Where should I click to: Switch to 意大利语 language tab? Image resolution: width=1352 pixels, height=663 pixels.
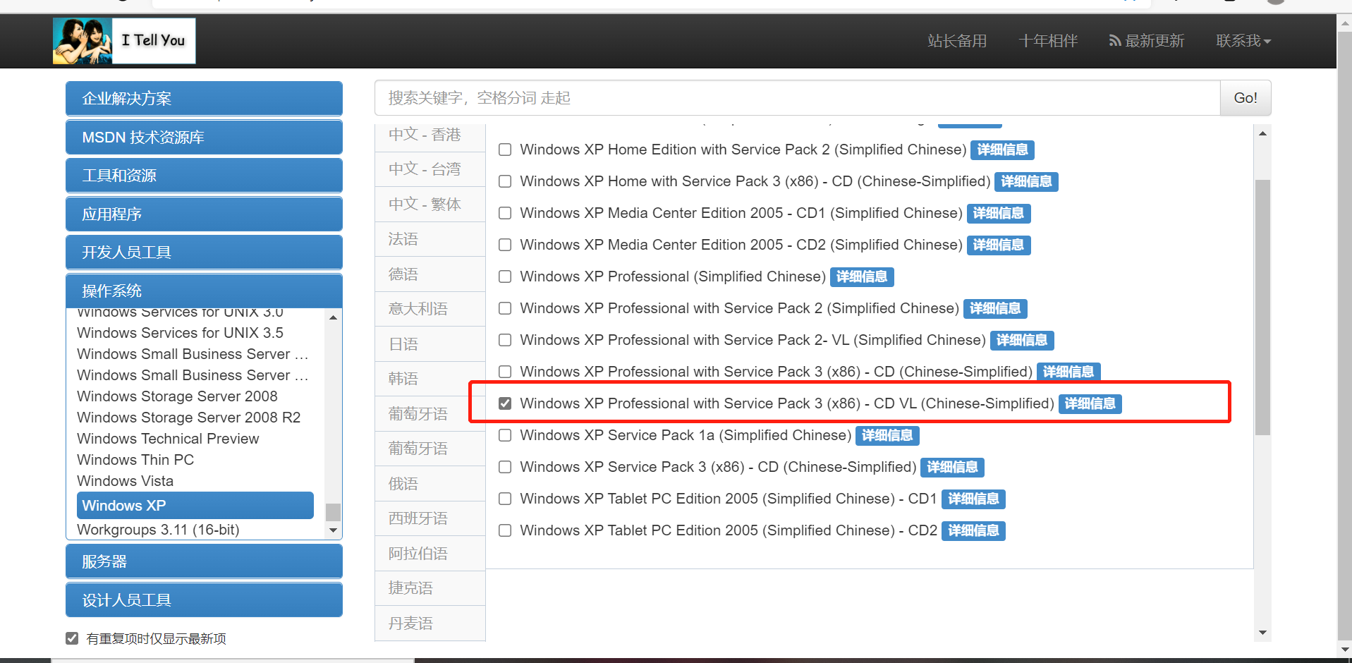pos(430,309)
